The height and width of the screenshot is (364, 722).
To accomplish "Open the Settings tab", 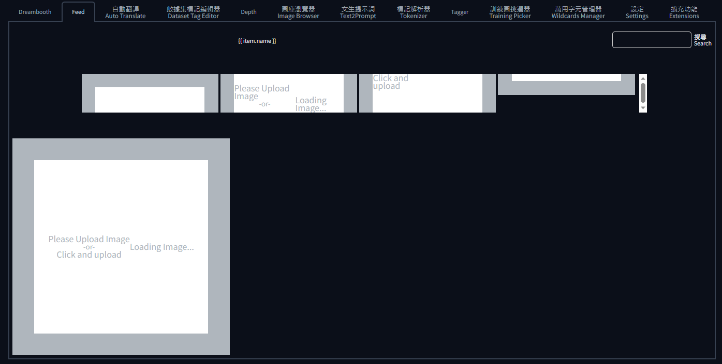I will (x=637, y=11).
